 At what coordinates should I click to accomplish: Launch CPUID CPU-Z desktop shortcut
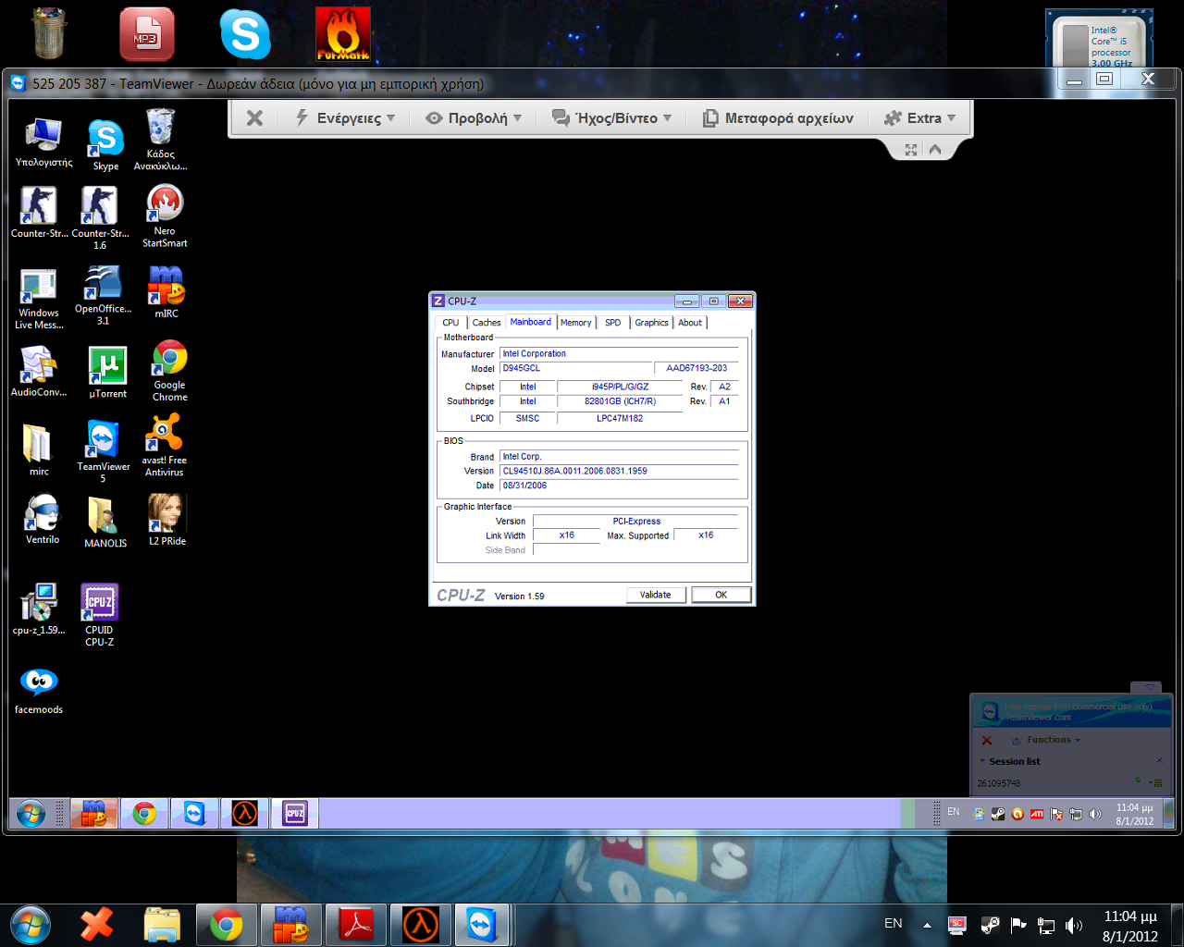click(x=99, y=614)
